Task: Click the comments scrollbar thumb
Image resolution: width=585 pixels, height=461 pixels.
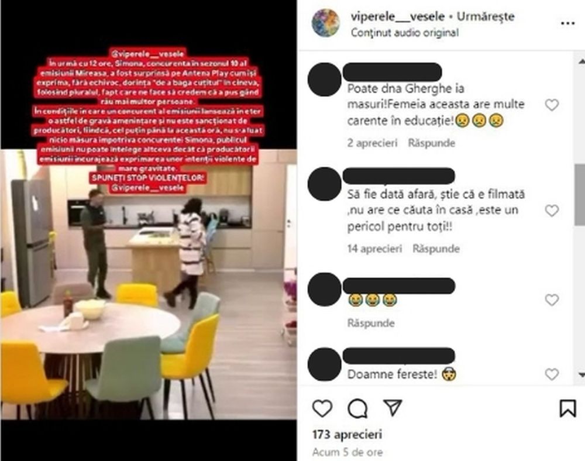Action: pos(580,194)
